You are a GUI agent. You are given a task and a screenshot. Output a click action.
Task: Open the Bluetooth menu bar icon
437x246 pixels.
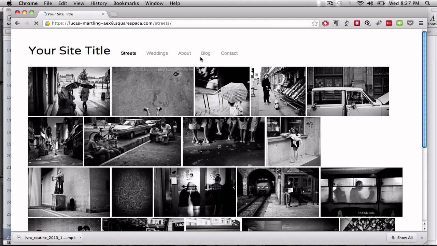350,3
